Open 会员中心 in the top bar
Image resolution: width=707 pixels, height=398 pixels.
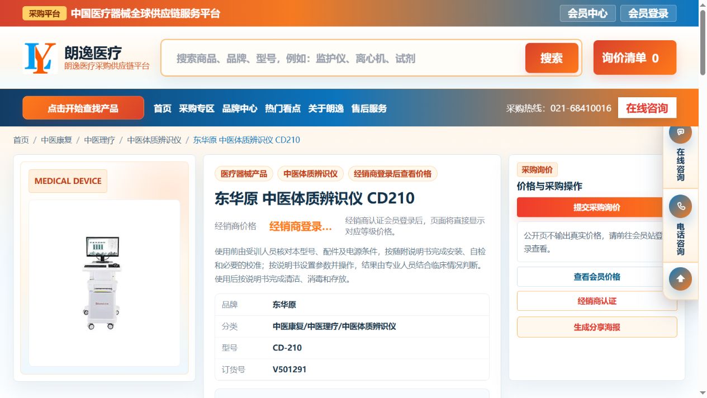(x=587, y=13)
